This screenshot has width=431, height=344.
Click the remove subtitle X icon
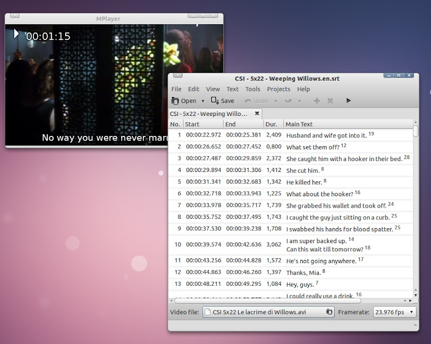point(330,101)
